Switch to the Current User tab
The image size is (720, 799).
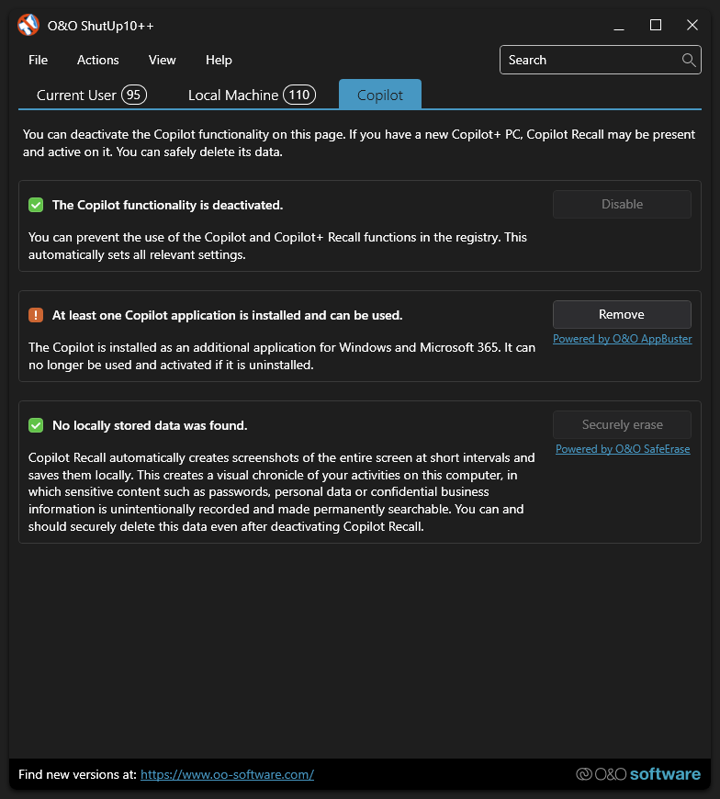76,96
